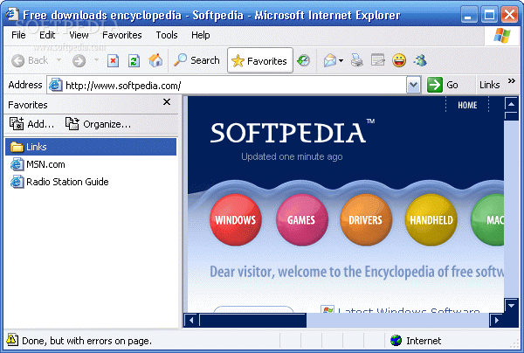Open the Search toolbar button
The image size is (524, 353).
pyautogui.click(x=196, y=60)
